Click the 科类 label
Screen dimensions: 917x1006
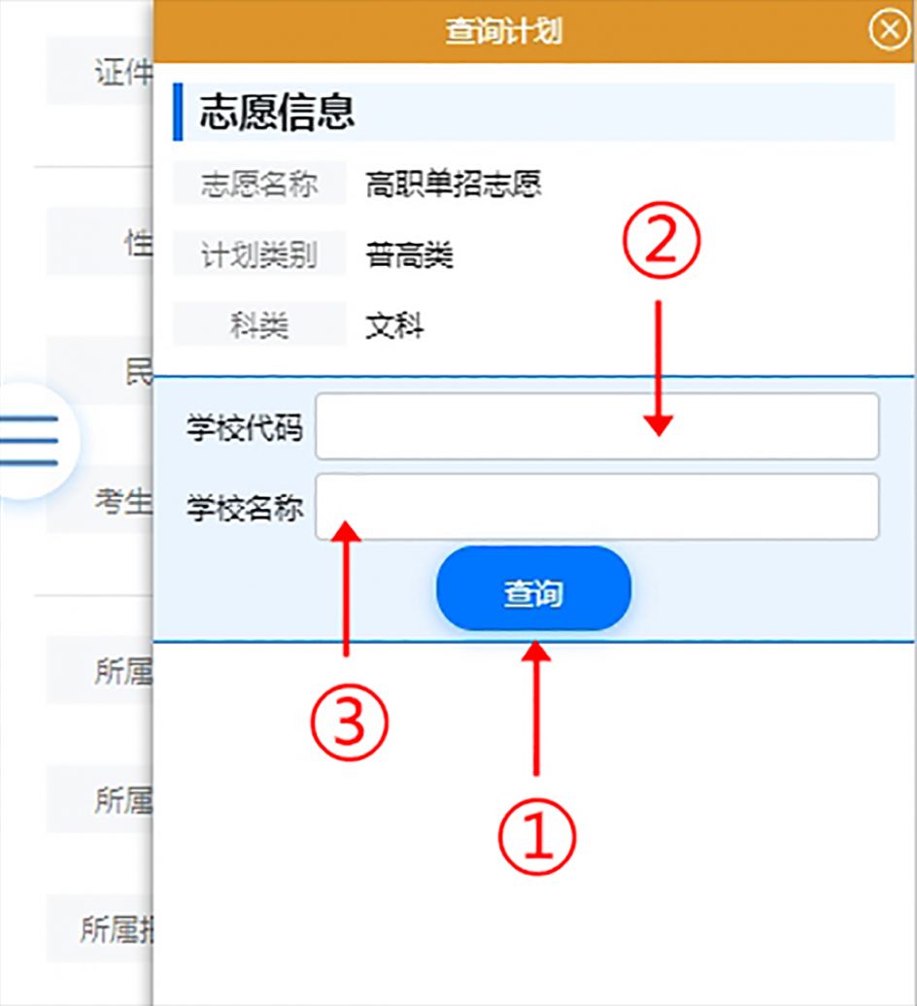[x=259, y=325]
